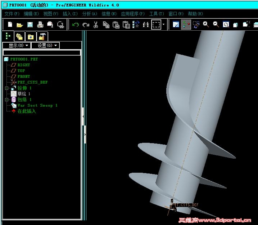Switch to Favorites navigator tab
Viewport: 258px width, 225px height.
(x=31, y=36)
